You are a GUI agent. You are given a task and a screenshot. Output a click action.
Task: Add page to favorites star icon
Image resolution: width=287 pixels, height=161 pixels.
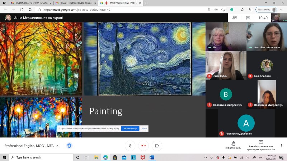pos(223,10)
